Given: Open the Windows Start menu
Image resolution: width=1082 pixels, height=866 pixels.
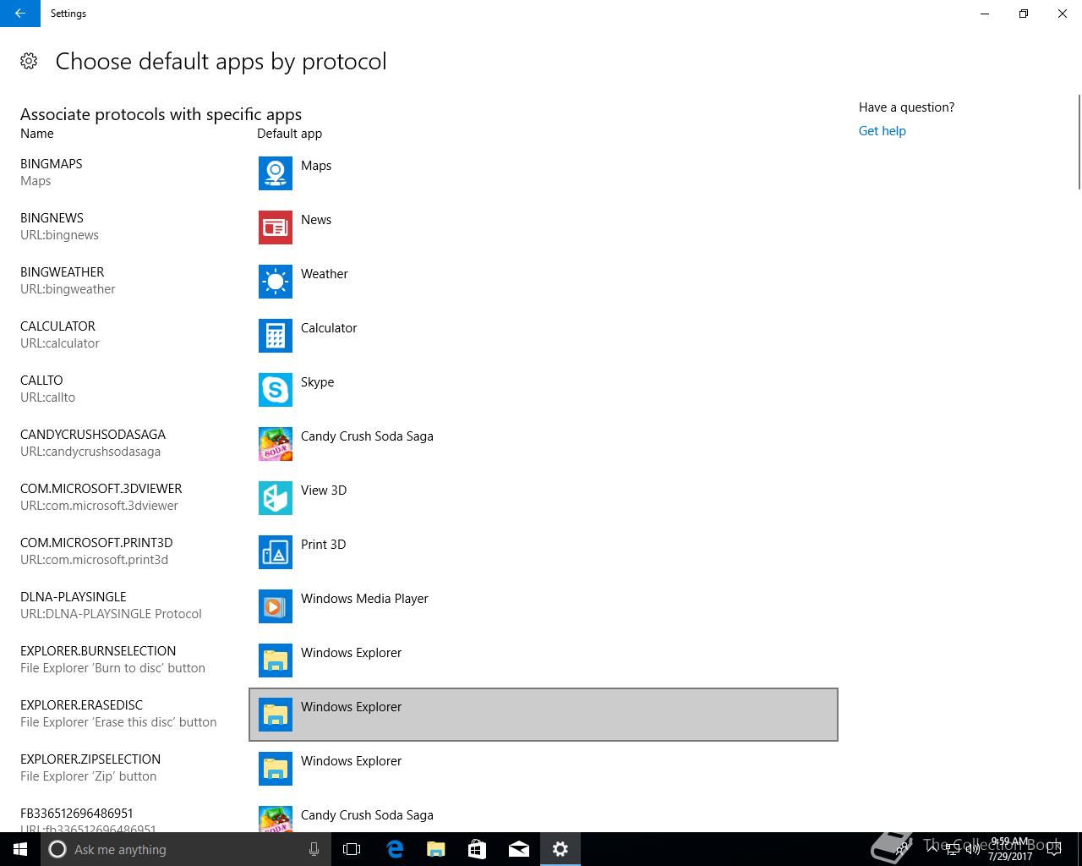Looking at the screenshot, I should click(x=20, y=849).
